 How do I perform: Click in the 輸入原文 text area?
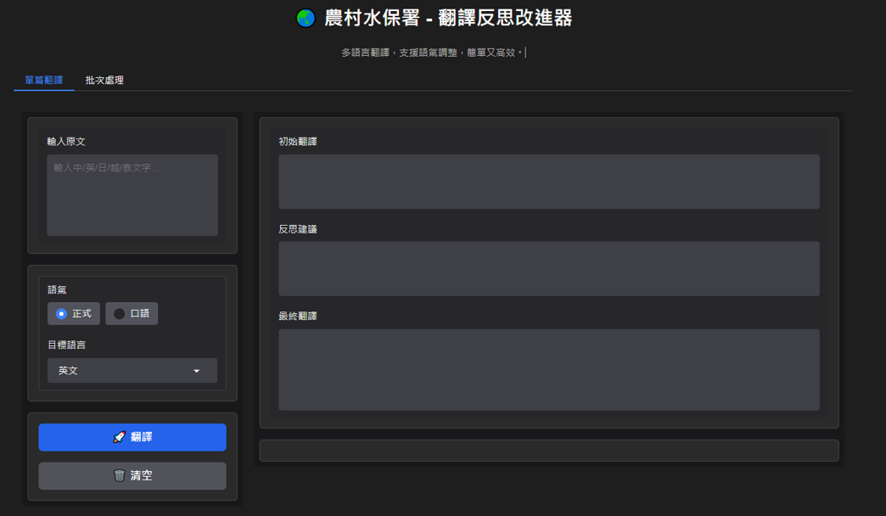click(x=132, y=195)
